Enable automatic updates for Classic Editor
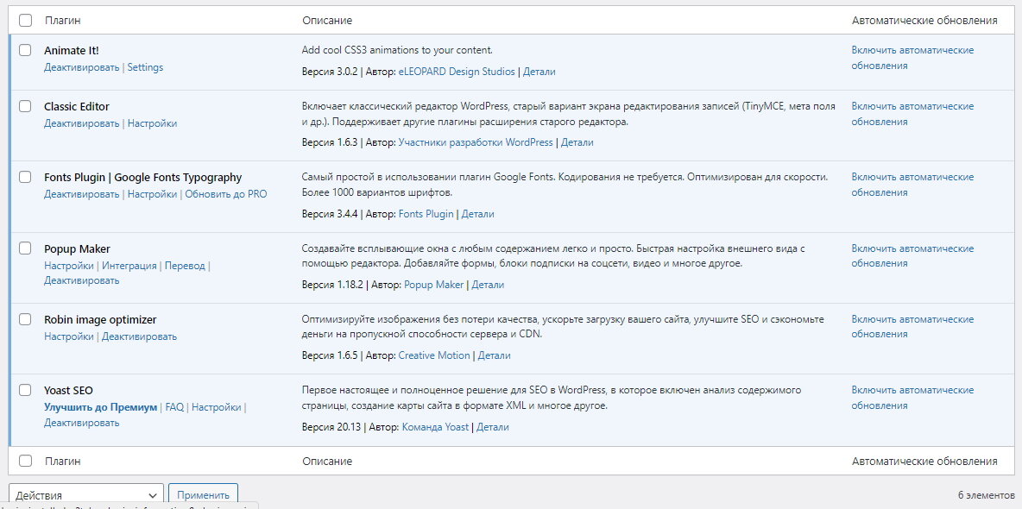 click(912, 113)
